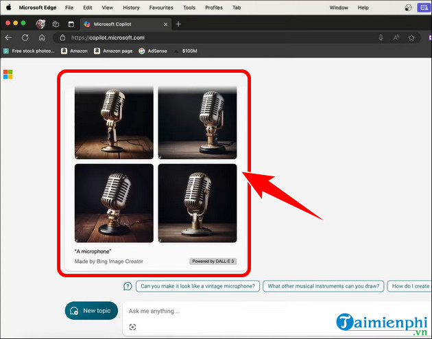
Task: Open the top-right microphone image
Action: click(197, 122)
